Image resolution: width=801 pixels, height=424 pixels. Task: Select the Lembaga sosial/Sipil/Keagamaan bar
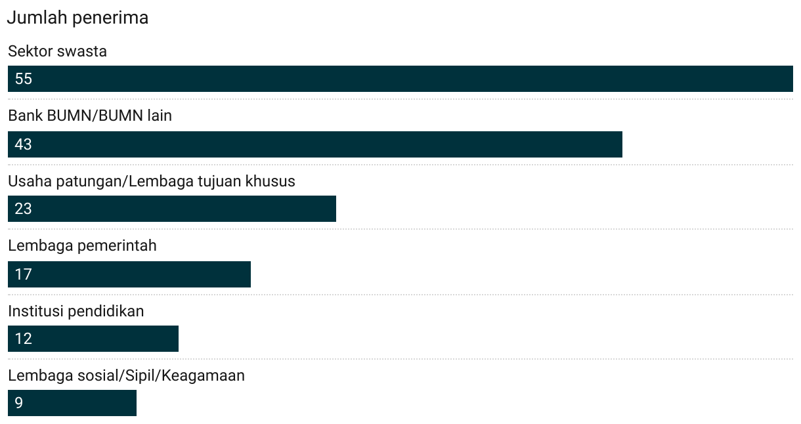tap(72, 403)
